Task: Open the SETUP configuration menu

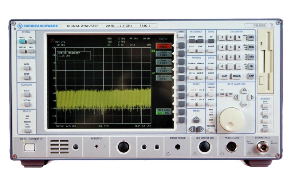Action: [x=27, y=78]
